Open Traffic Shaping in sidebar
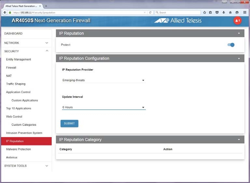 tap(16, 84)
